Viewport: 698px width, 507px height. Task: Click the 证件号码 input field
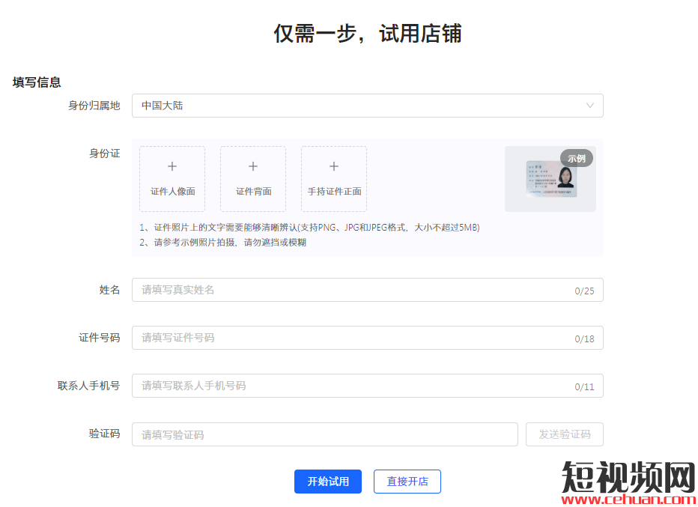pos(352,338)
